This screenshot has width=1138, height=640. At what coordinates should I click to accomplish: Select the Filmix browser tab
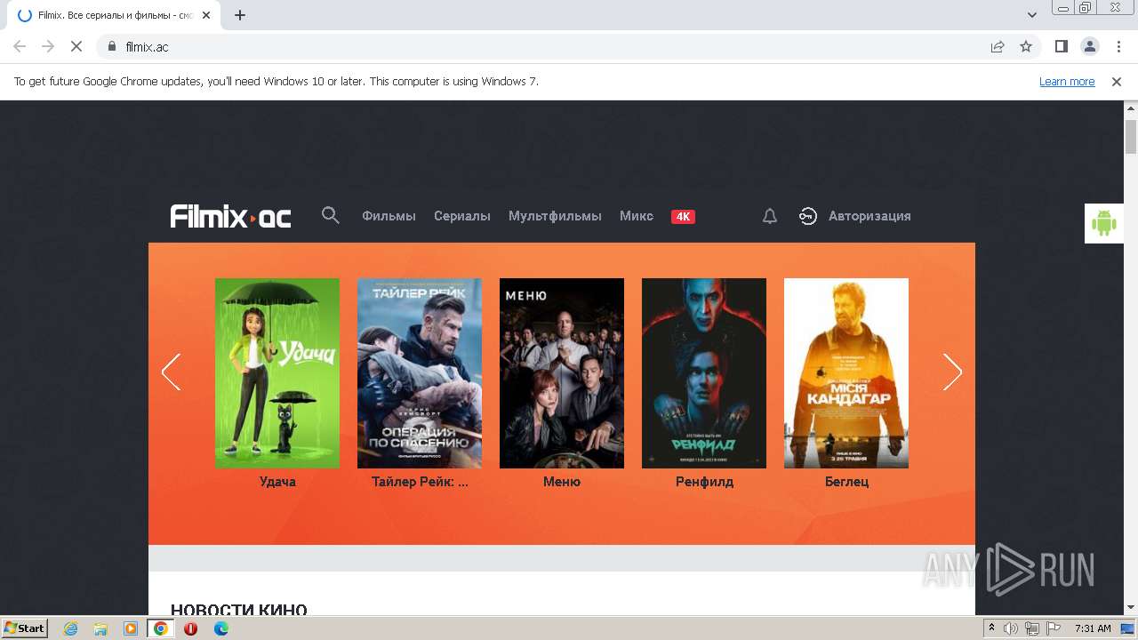pos(116,15)
